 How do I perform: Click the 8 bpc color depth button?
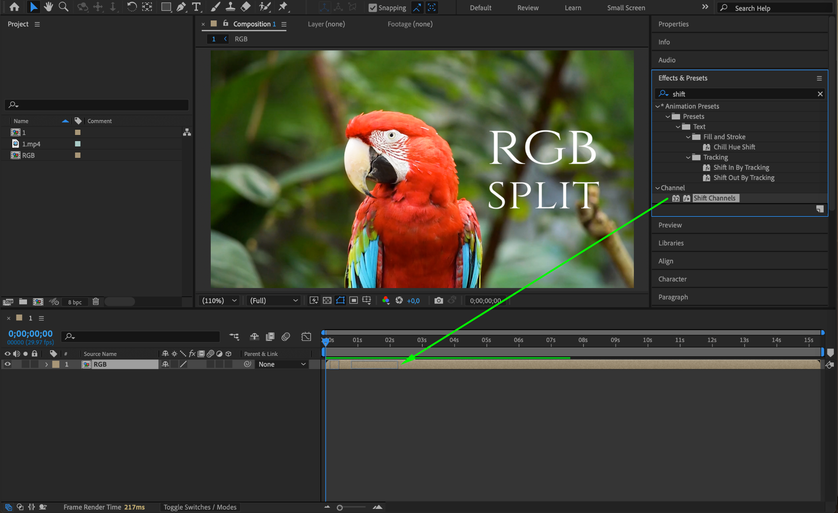[75, 302]
